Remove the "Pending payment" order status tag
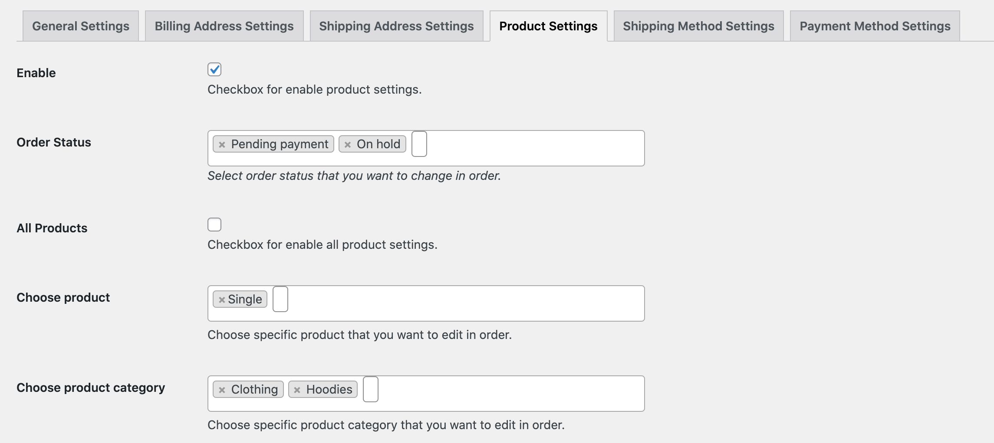This screenshot has width=994, height=443. click(222, 144)
